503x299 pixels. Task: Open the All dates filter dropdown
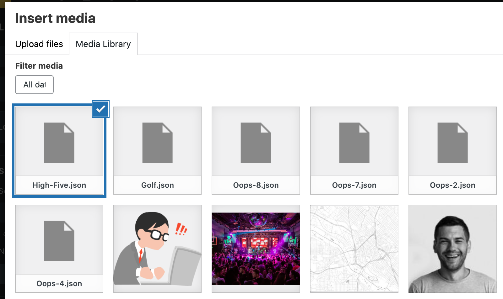pyautogui.click(x=34, y=85)
